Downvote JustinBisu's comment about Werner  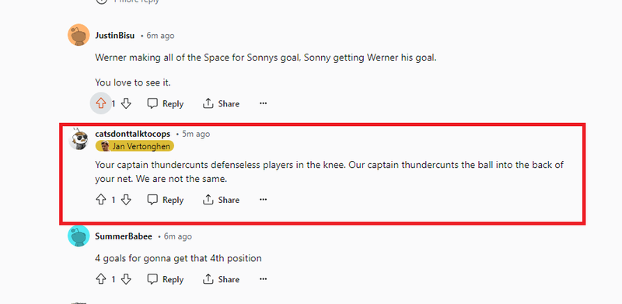point(126,103)
